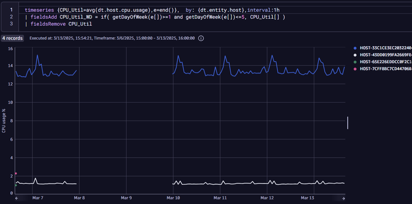Click the pink data point near chart start
Viewport: 412px width, 204px height.
(16, 173)
